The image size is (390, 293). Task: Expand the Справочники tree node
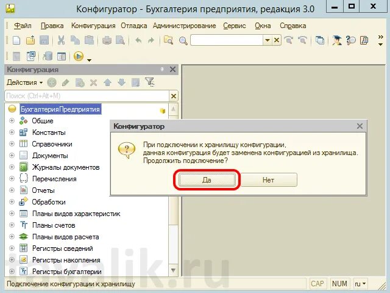[x=12, y=144]
